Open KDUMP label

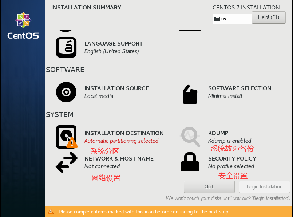(x=218, y=133)
